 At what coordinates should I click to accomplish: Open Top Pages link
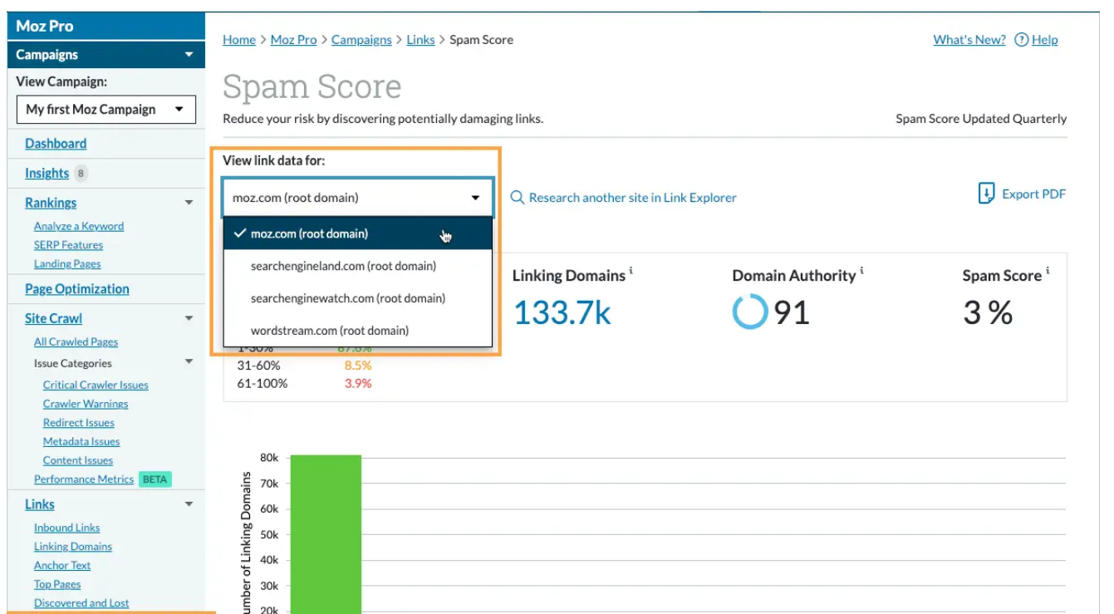tap(57, 585)
